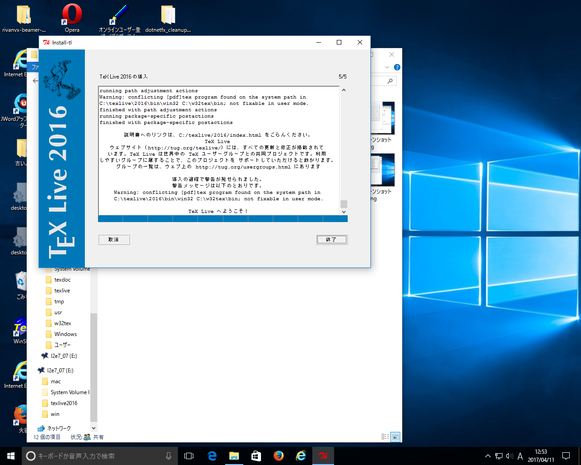Click TeX Live installer taskbar icon
This screenshot has width=581, height=465.
(x=323, y=456)
